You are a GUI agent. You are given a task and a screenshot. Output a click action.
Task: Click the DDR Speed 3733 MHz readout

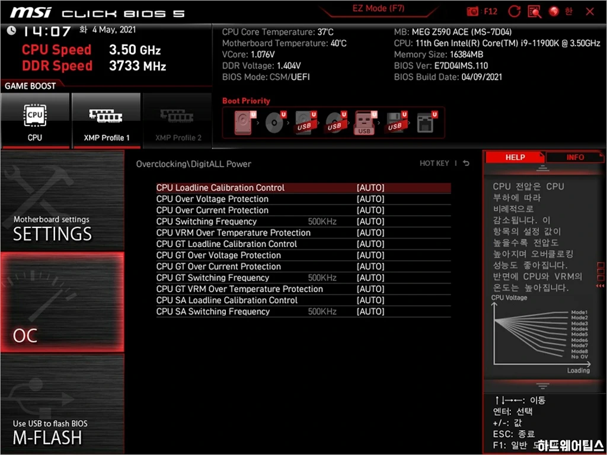[x=94, y=65]
